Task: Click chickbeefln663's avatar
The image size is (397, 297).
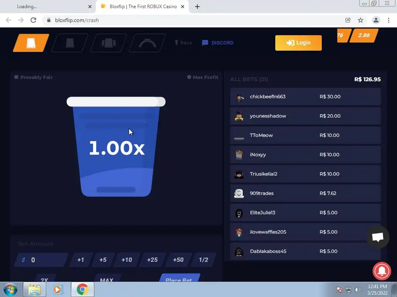Action: 239,97
